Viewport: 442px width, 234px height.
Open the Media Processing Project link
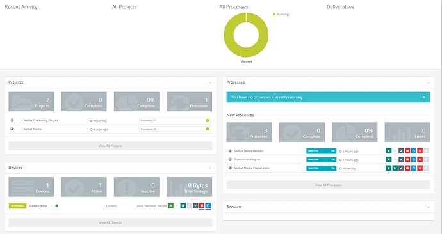(x=40, y=120)
